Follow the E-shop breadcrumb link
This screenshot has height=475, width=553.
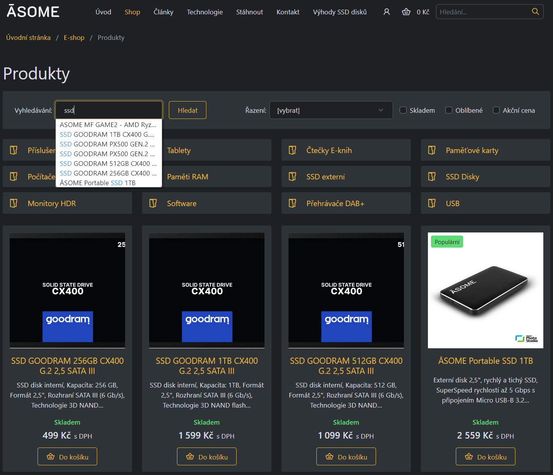coord(74,38)
